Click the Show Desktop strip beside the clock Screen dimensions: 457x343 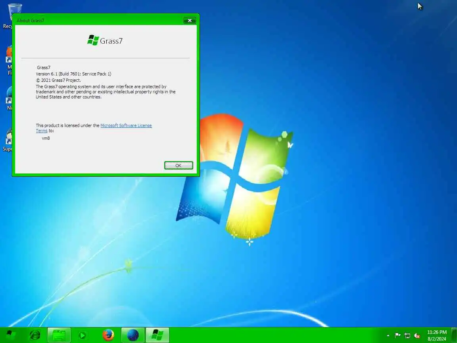pos(454,335)
